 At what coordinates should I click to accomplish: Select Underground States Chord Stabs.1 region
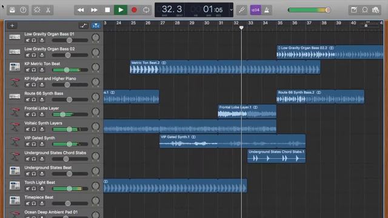pos(276,156)
